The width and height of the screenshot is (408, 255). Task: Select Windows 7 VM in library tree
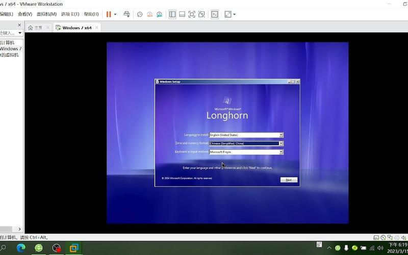[x=10, y=48]
